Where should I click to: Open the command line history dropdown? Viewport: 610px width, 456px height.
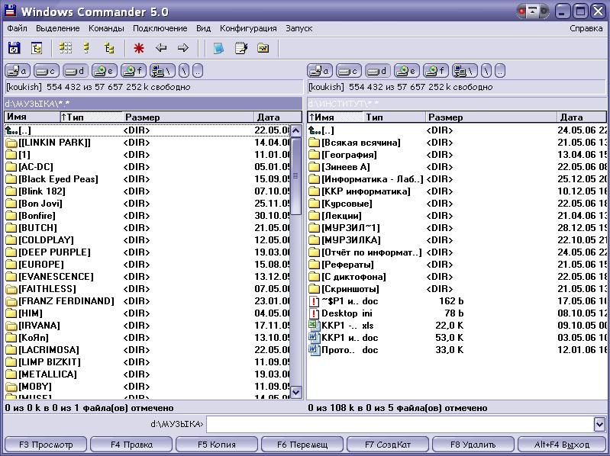[599, 424]
